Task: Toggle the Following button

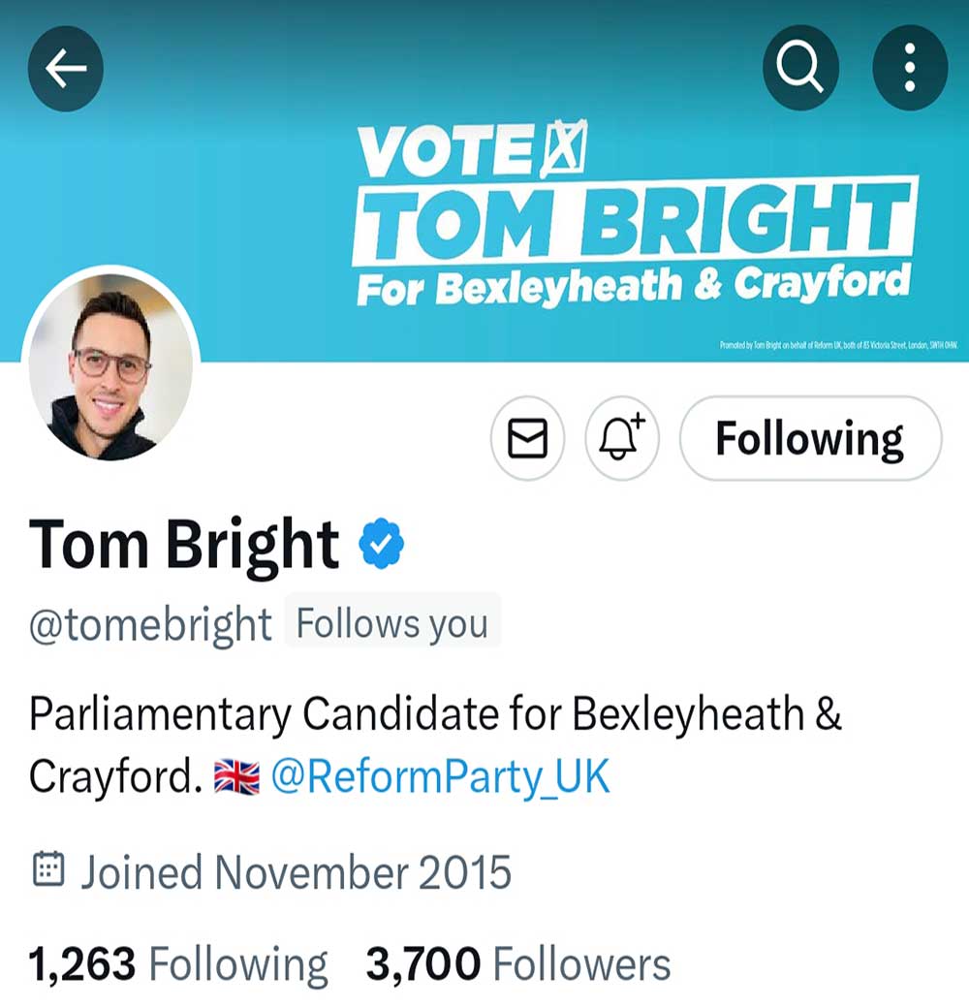Action: (x=810, y=439)
